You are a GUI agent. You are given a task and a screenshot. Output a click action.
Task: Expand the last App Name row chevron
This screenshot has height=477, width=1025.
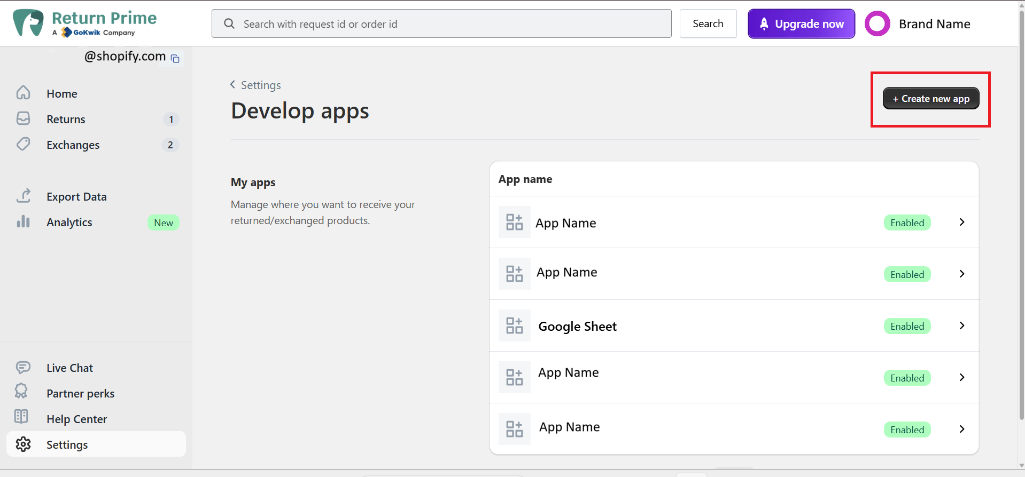(x=962, y=429)
